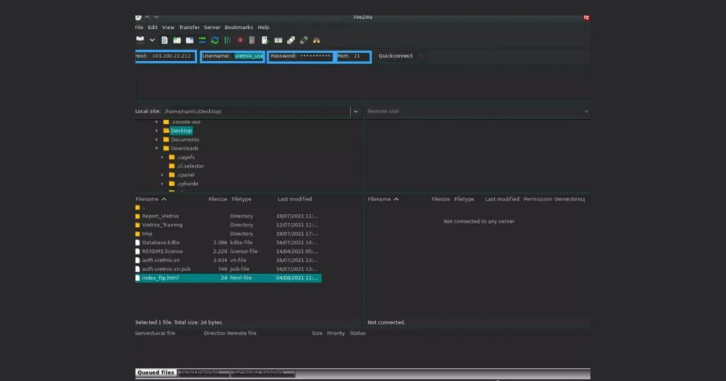Expand the .cagefs tree folder
This screenshot has height=381, width=726.
[162, 157]
